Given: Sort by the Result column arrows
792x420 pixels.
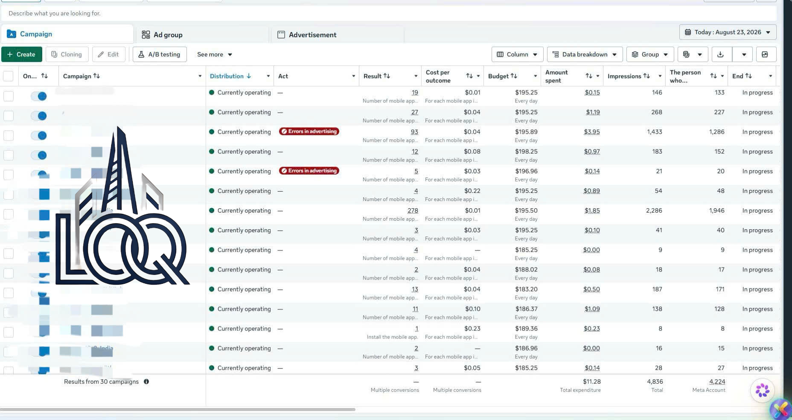Looking at the screenshot, I should point(387,76).
